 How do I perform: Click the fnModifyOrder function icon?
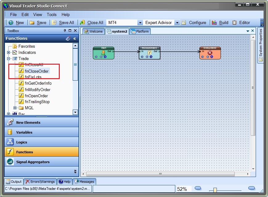21,89
